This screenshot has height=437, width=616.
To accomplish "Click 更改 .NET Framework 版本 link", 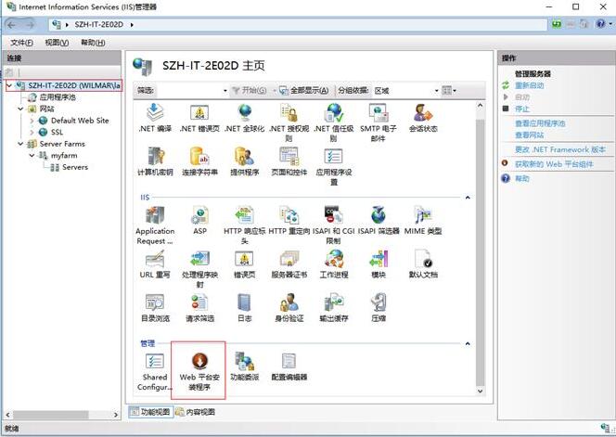I will 560,149.
